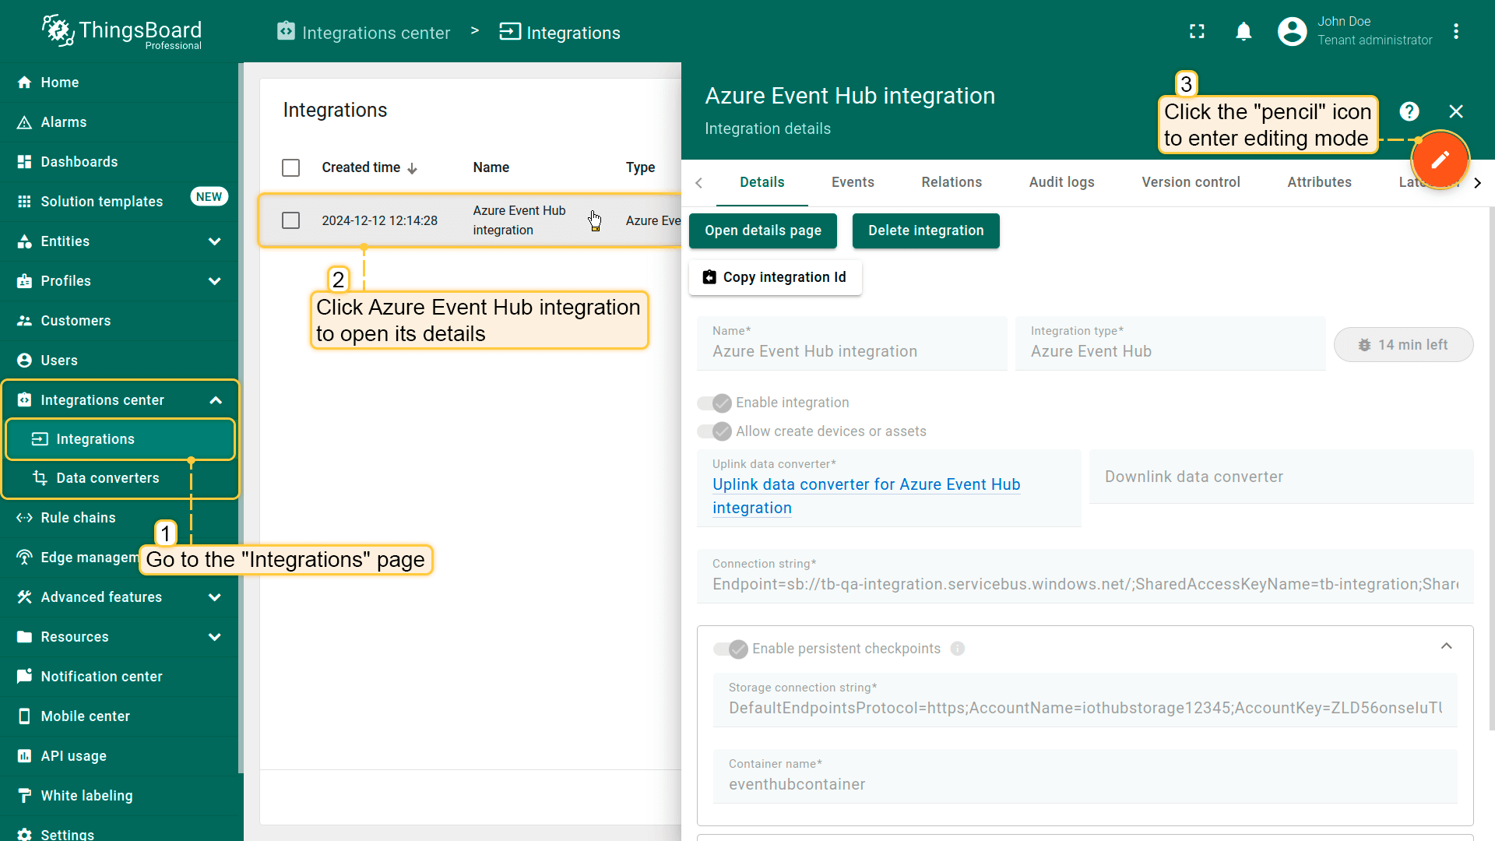Open notifications bell icon
The image size is (1495, 841).
[x=1243, y=32]
